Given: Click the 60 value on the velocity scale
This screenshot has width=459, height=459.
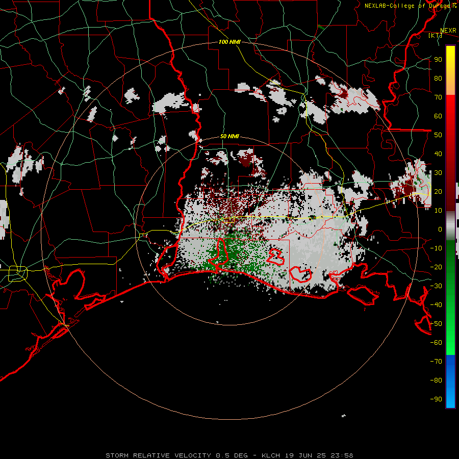Looking at the screenshot, I should click(x=438, y=116).
